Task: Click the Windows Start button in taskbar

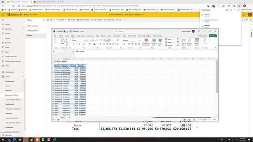Action: (3, 140)
